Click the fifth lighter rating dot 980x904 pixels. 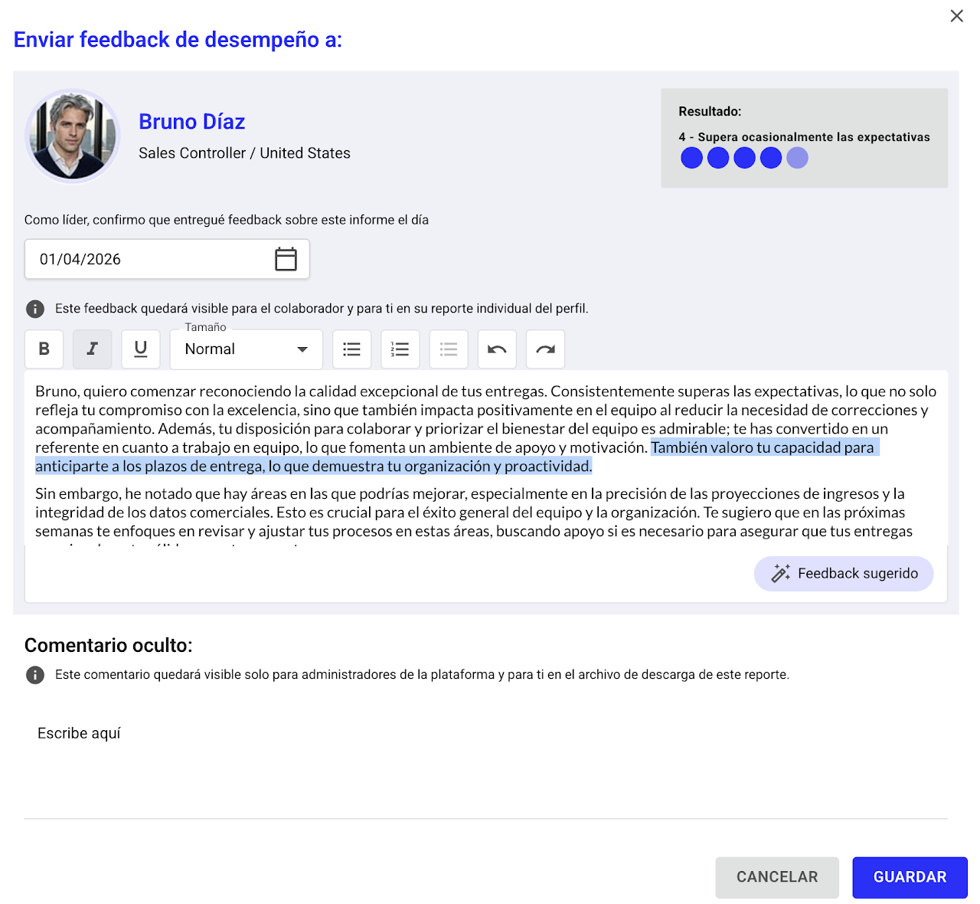click(797, 158)
